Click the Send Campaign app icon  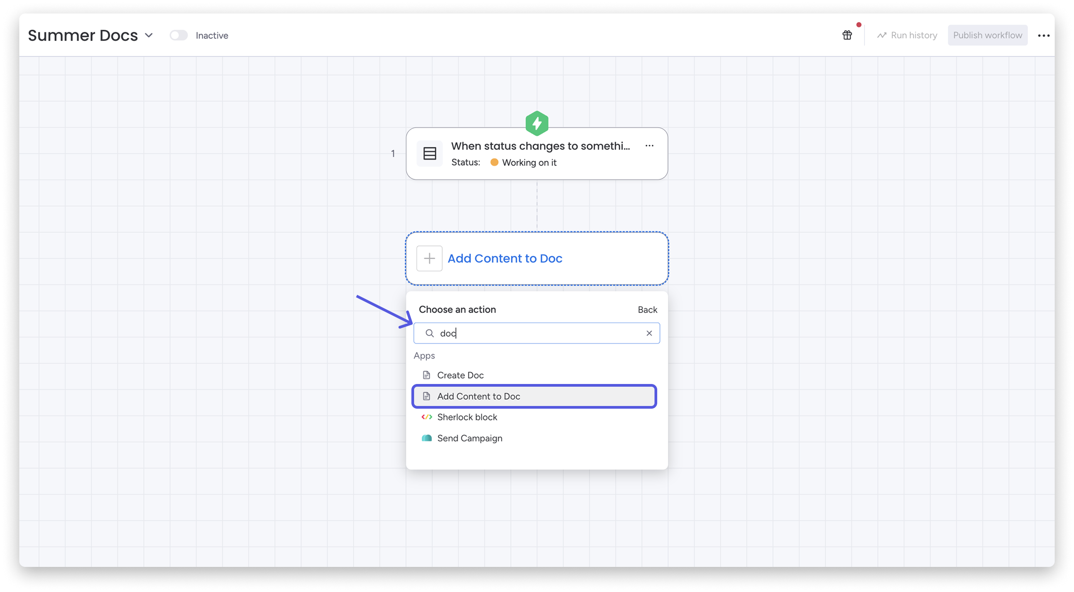(426, 438)
